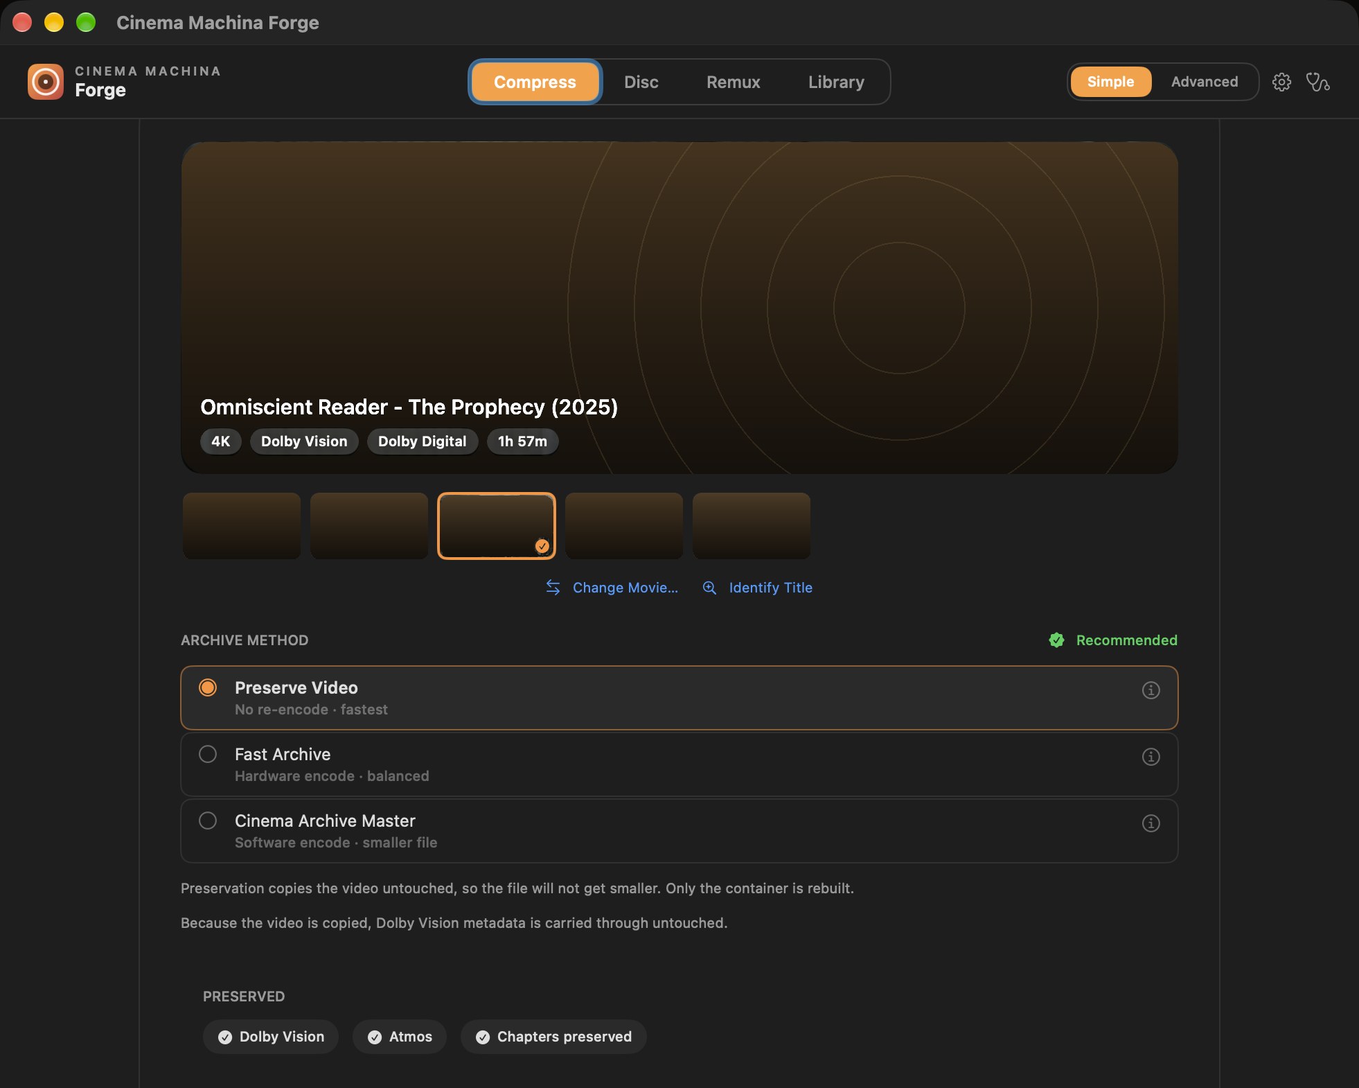
Task: Click the Dolby Vision preserved checkmark icon
Action: tap(225, 1037)
